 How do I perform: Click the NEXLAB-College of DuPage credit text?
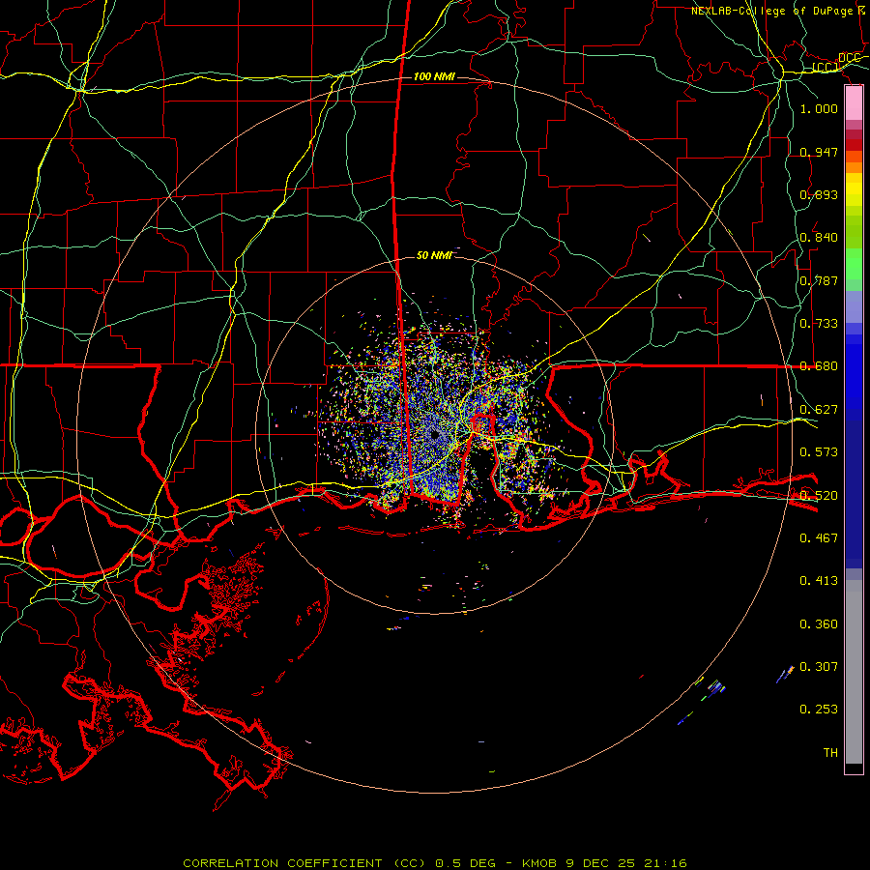click(780, 11)
